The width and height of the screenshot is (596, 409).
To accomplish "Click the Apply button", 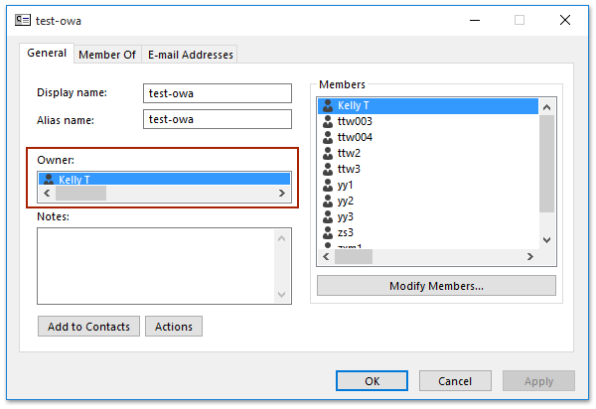I will coord(538,381).
